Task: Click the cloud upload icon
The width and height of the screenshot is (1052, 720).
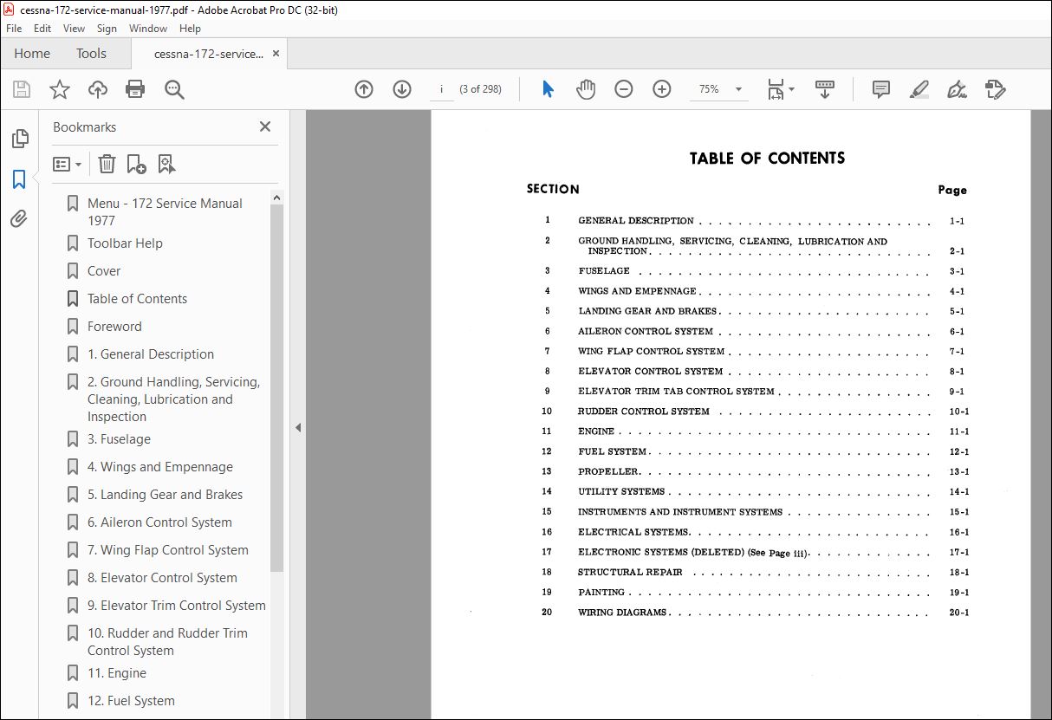Action: click(98, 89)
